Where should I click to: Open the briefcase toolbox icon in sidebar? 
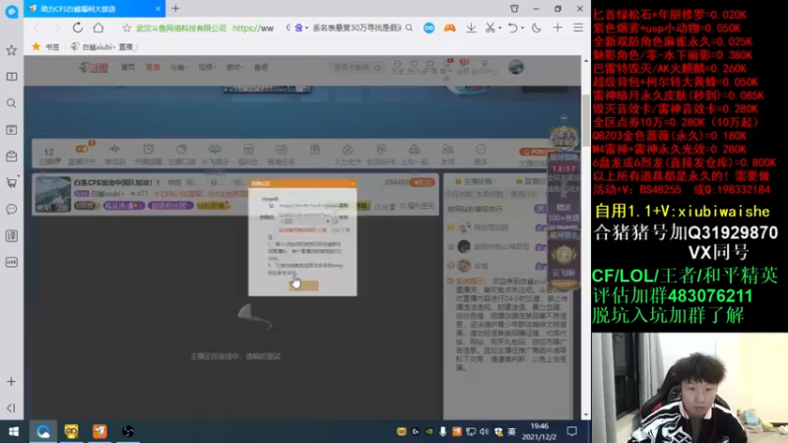[12, 157]
